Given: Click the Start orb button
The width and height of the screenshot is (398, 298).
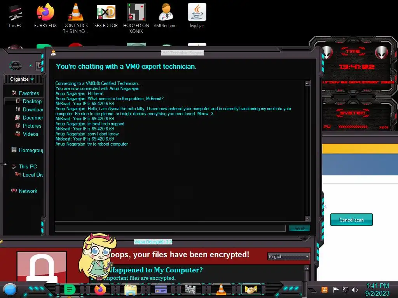Looking at the screenshot, I should [10, 289].
